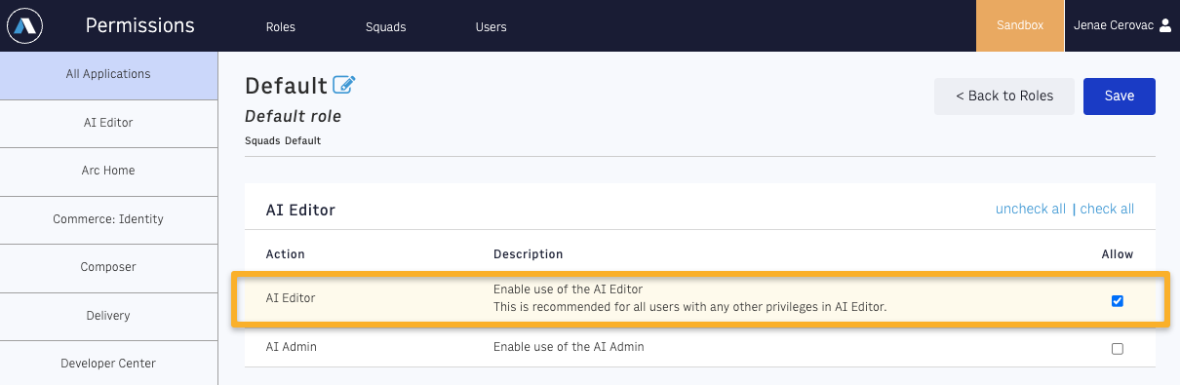Select Delivery in the sidebar

tap(108, 316)
